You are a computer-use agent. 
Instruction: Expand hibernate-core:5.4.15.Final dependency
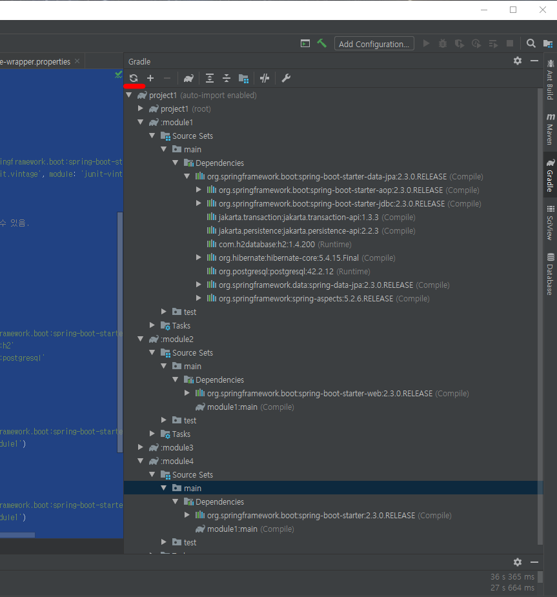198,258
